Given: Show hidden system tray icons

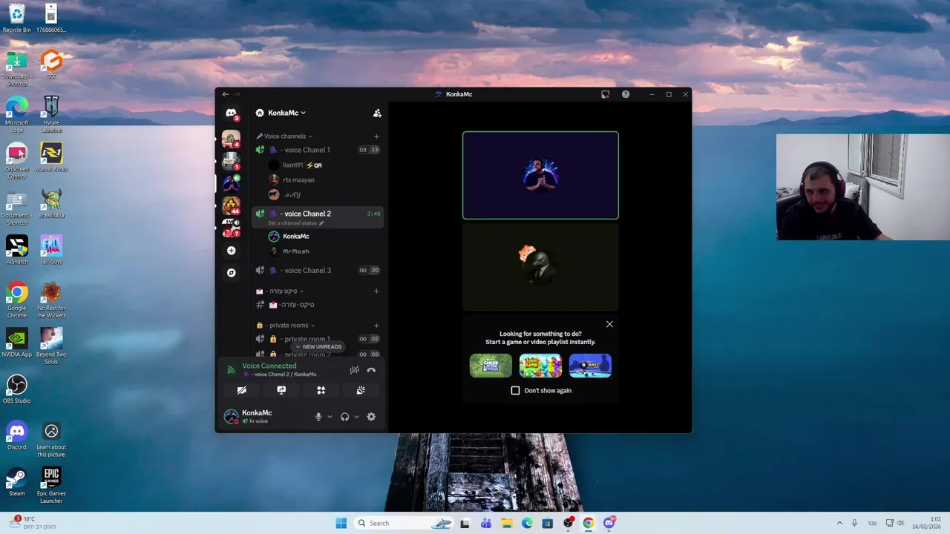Looking at the screenshot, I should point(839,523).
